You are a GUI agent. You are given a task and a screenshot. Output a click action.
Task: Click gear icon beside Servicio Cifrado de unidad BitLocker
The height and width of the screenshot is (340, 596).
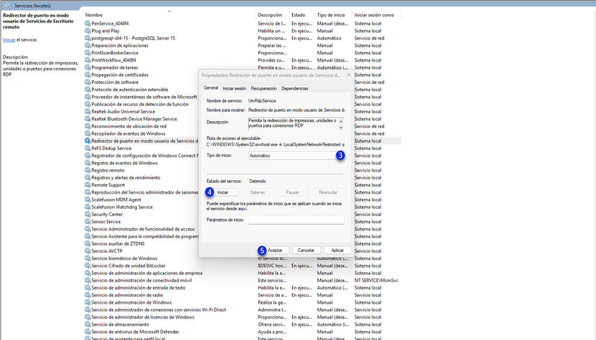pyautogui.click(x=87, y=266)
